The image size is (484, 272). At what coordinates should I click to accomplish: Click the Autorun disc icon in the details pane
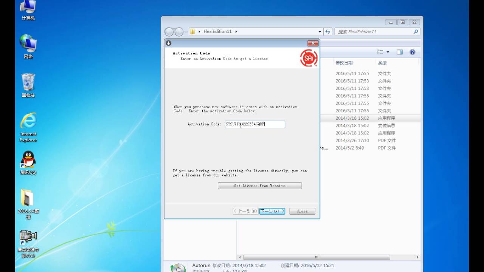tap(178, 267)
